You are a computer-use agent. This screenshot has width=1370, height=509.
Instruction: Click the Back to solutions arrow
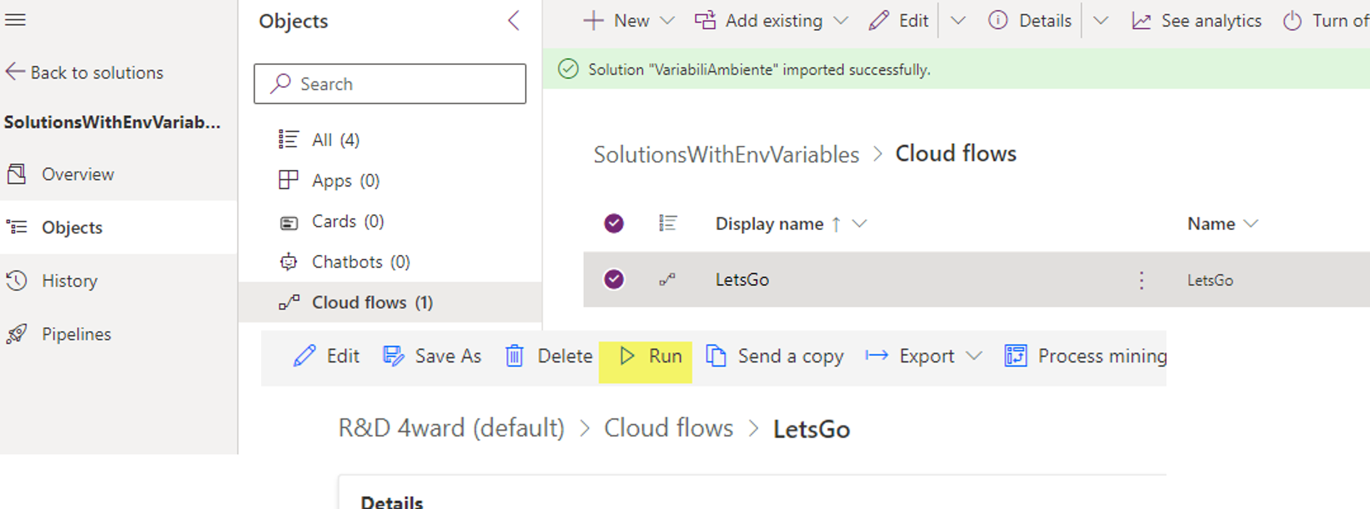16,72
